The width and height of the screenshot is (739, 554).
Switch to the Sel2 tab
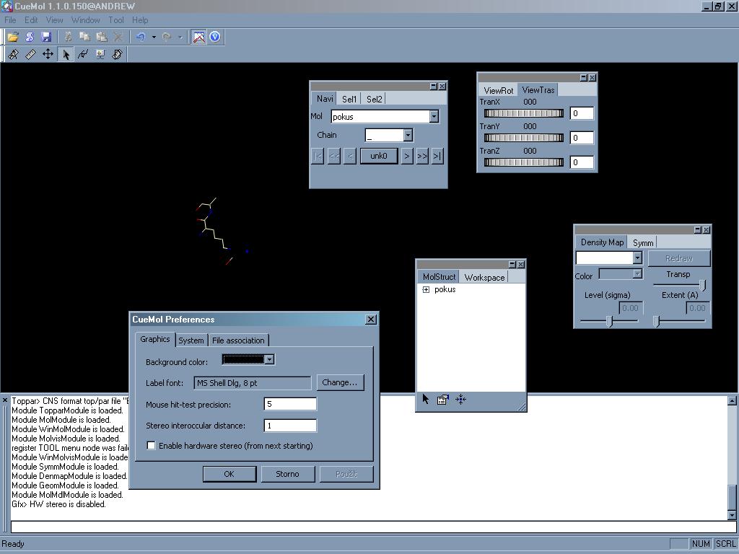point(375,99)
